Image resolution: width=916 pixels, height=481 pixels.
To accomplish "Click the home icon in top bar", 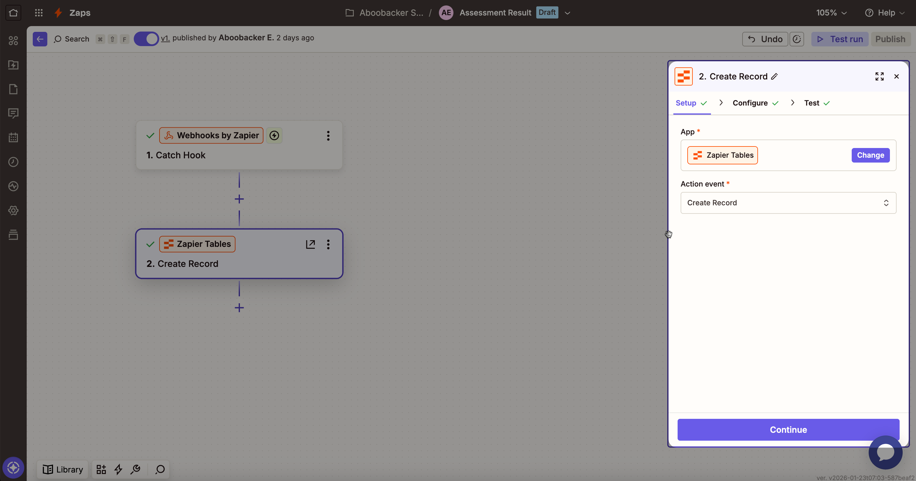I will (x=13, y=13).
